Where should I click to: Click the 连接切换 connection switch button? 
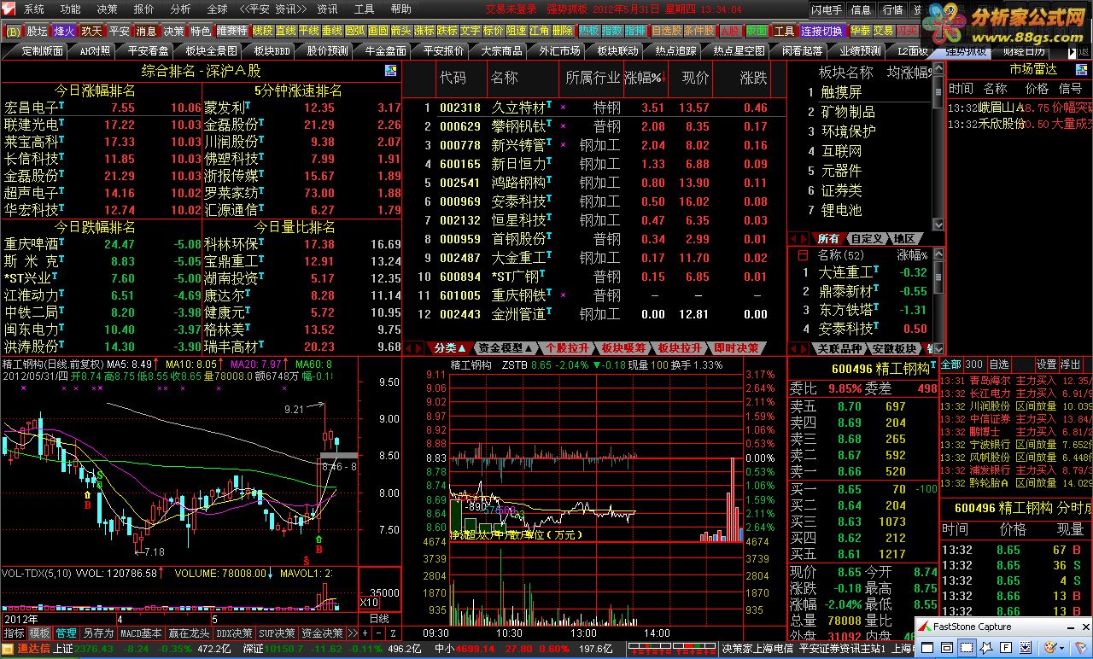(823, 30)
